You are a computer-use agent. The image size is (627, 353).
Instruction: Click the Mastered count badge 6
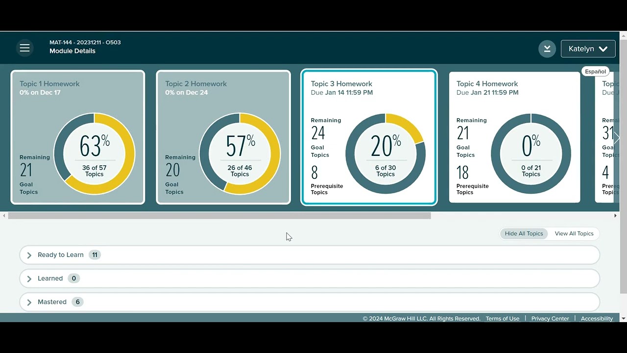[x=77, y=302]
